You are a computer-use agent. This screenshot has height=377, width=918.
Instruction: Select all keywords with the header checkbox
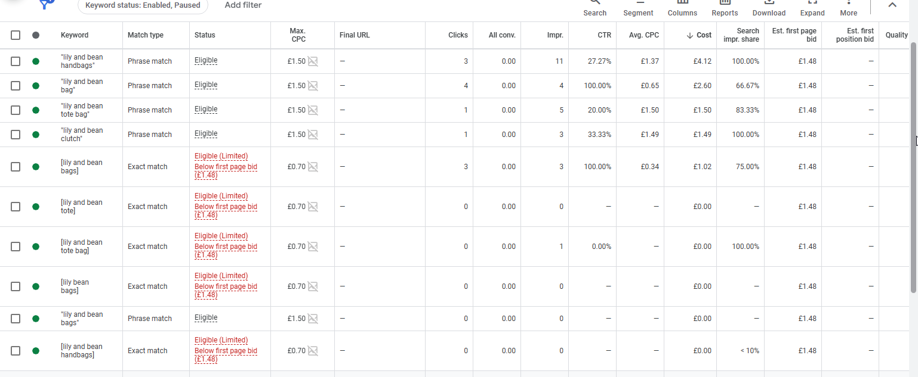pos(16,35)
